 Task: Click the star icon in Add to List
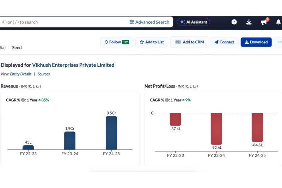click(x=142, y=42)
